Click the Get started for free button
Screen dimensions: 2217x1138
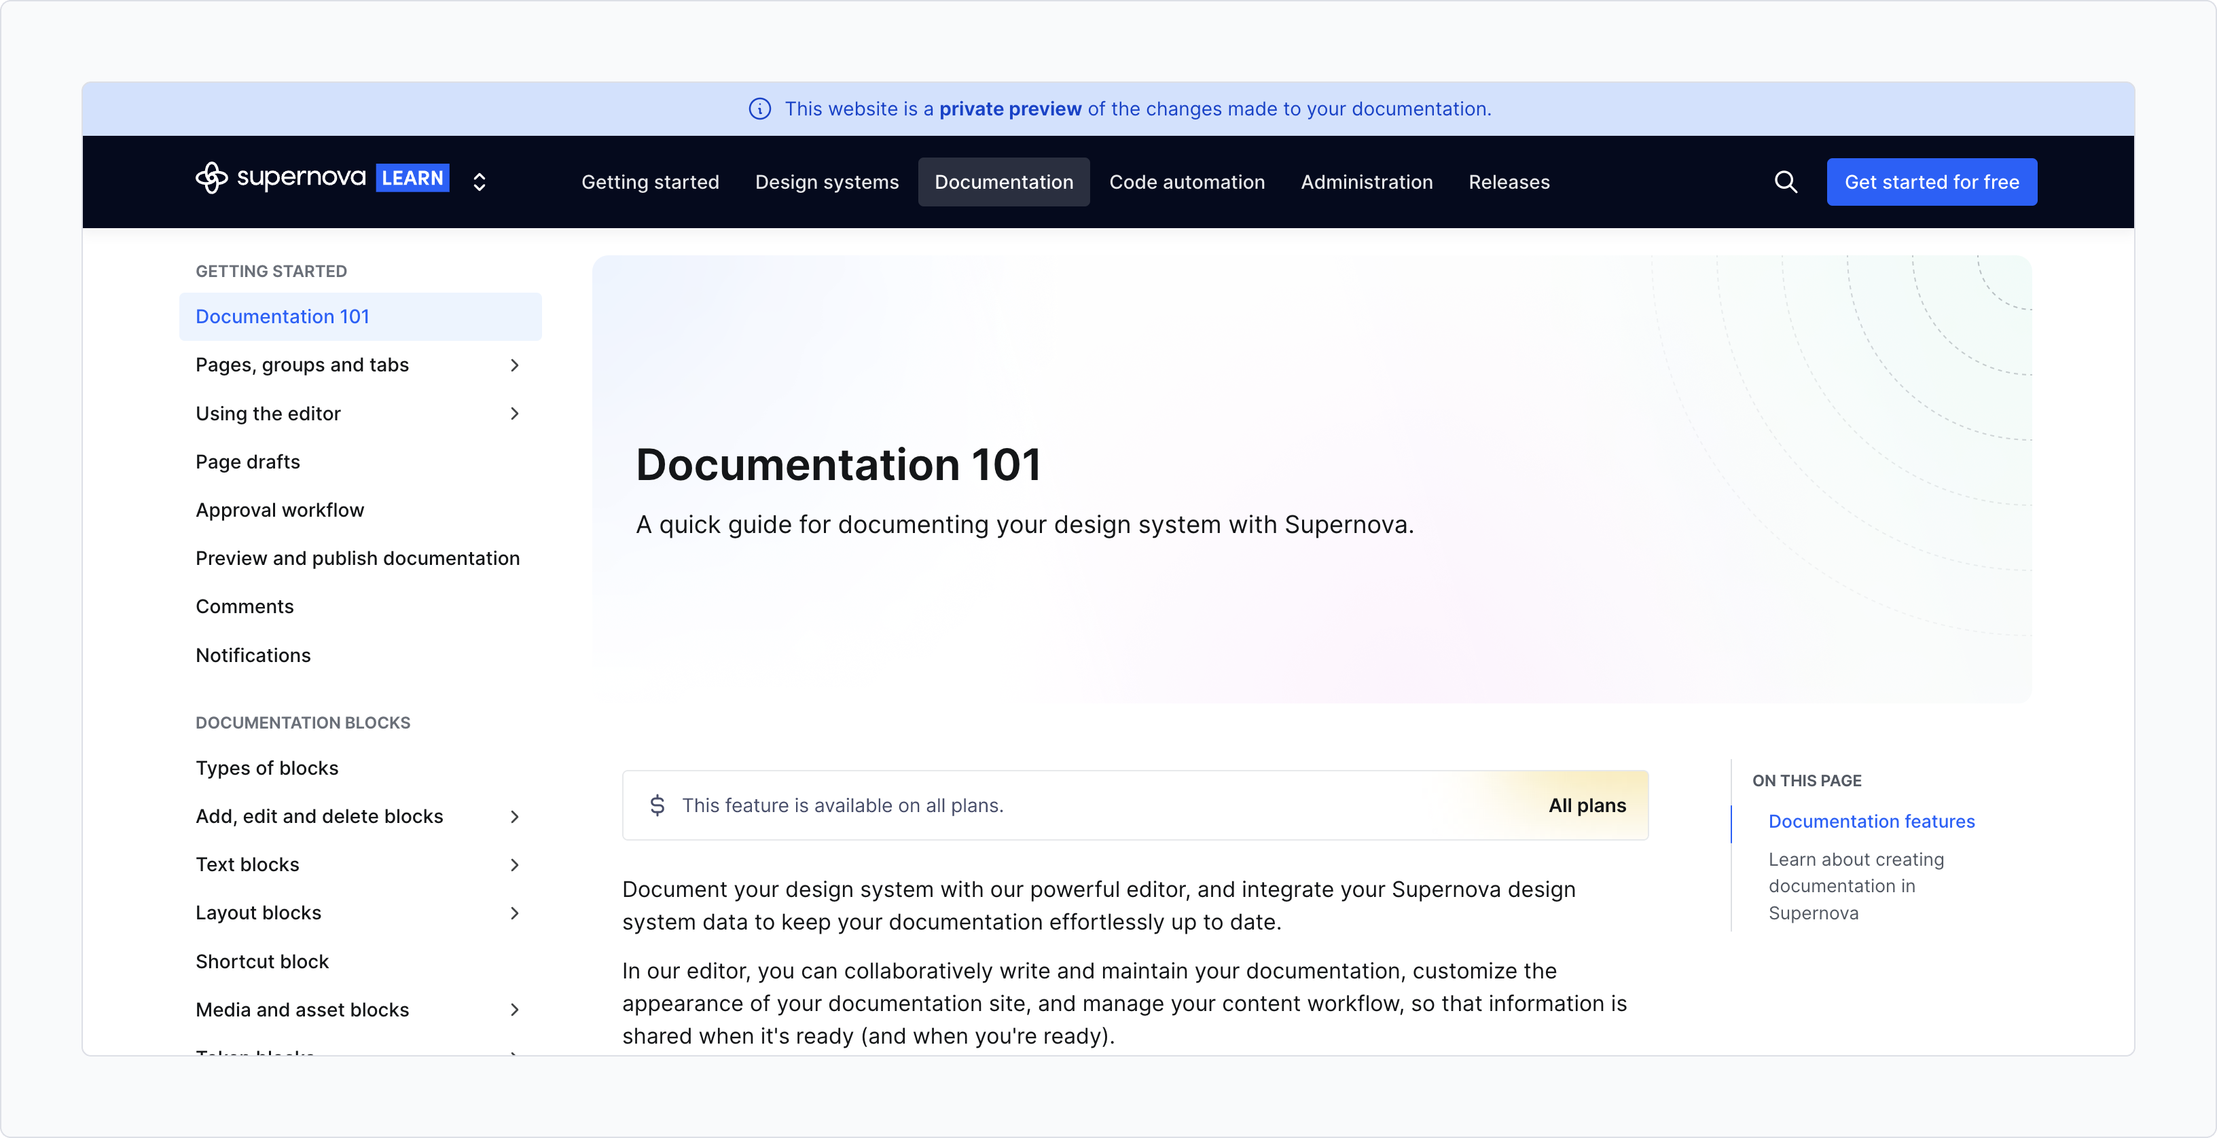[1931, 181]
